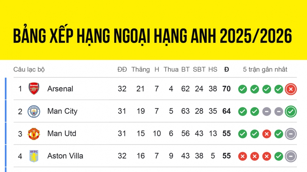
Task: Click Arsenal's 70 points value
Action: point(226,89)
